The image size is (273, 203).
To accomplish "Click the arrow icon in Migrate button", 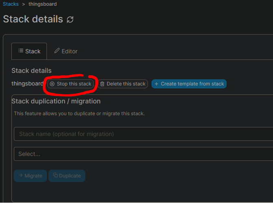I will point(20,175).
